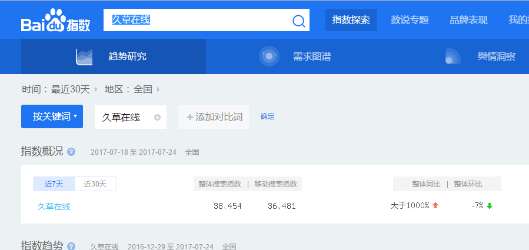Switch to the 趋势研究 tab
The width and height of the screenshot is (529, 250).
[x=114, y=56]
